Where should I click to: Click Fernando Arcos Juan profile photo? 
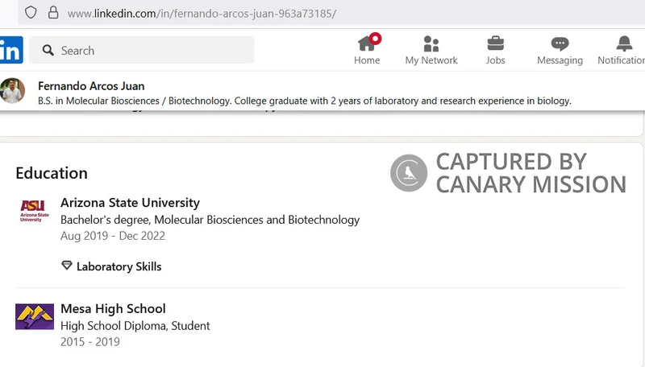12,91
